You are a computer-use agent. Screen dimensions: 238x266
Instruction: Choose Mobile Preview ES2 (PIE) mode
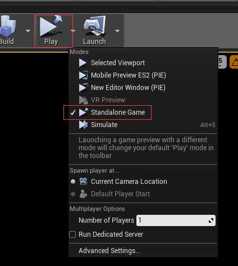[143, 75]
